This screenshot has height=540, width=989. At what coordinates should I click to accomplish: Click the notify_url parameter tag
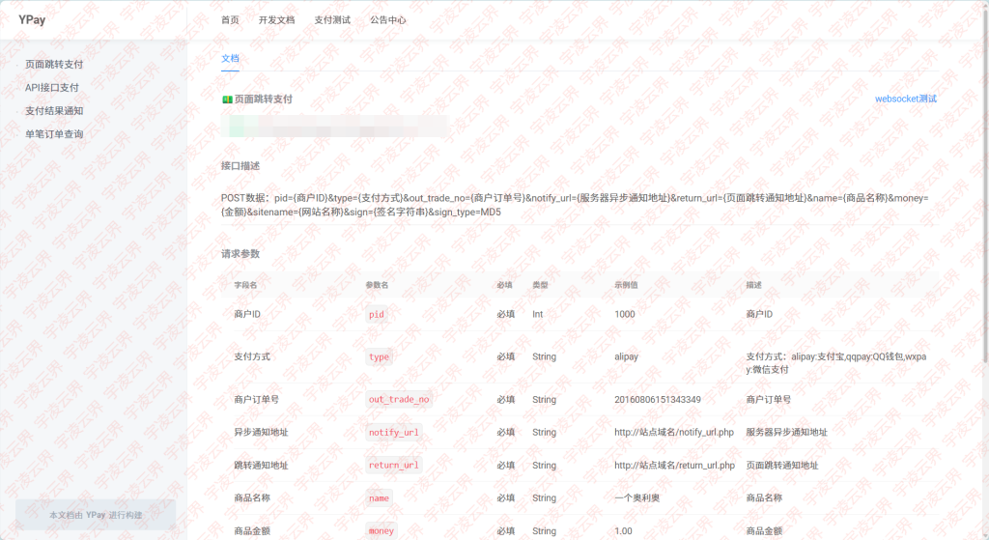pyautogui.click(x=394, y=433)
